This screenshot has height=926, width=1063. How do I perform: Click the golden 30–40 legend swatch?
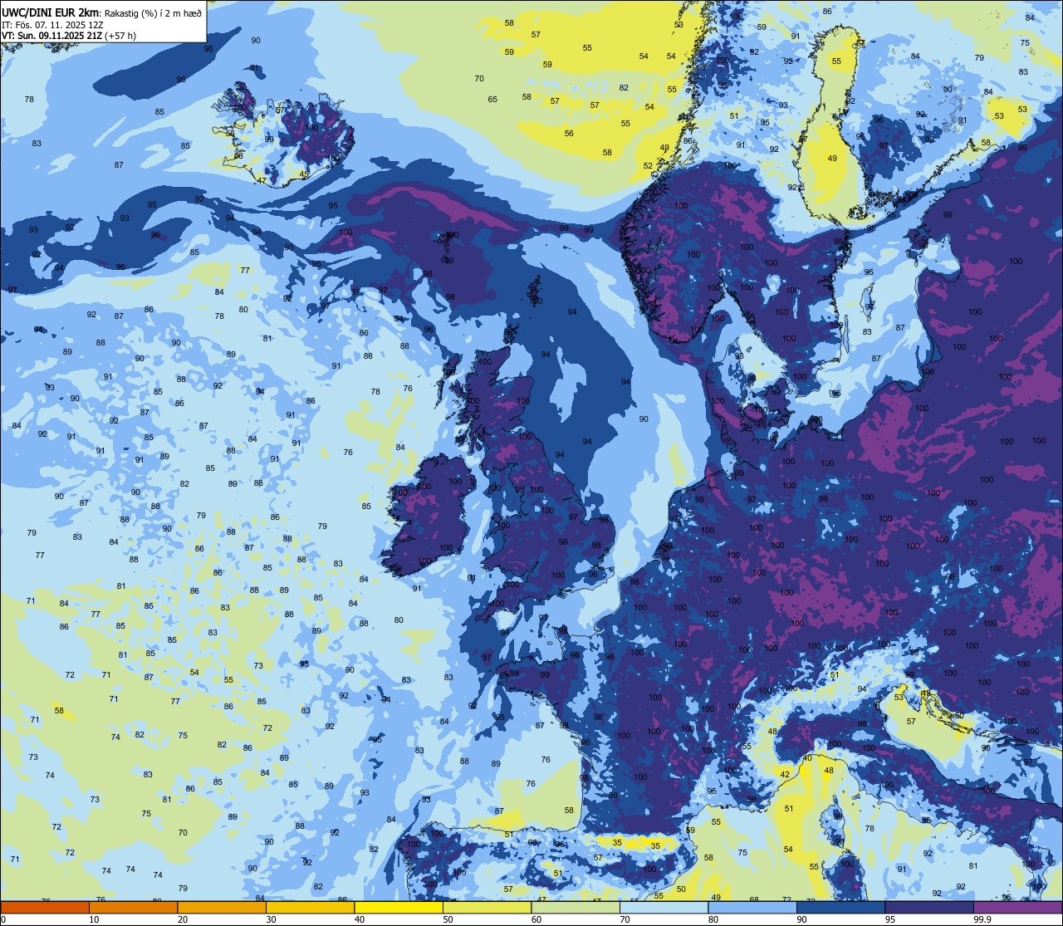point(310,907)
